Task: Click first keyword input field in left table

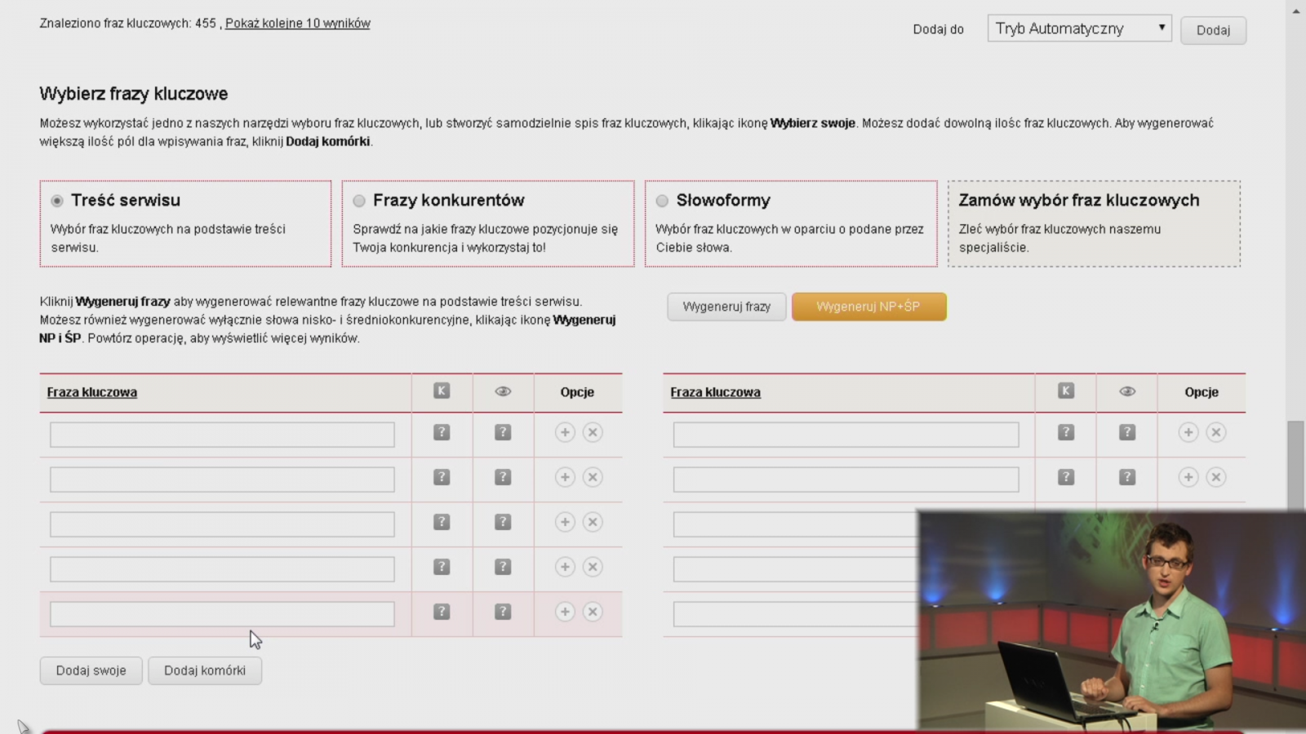Action: coord(222,434)
